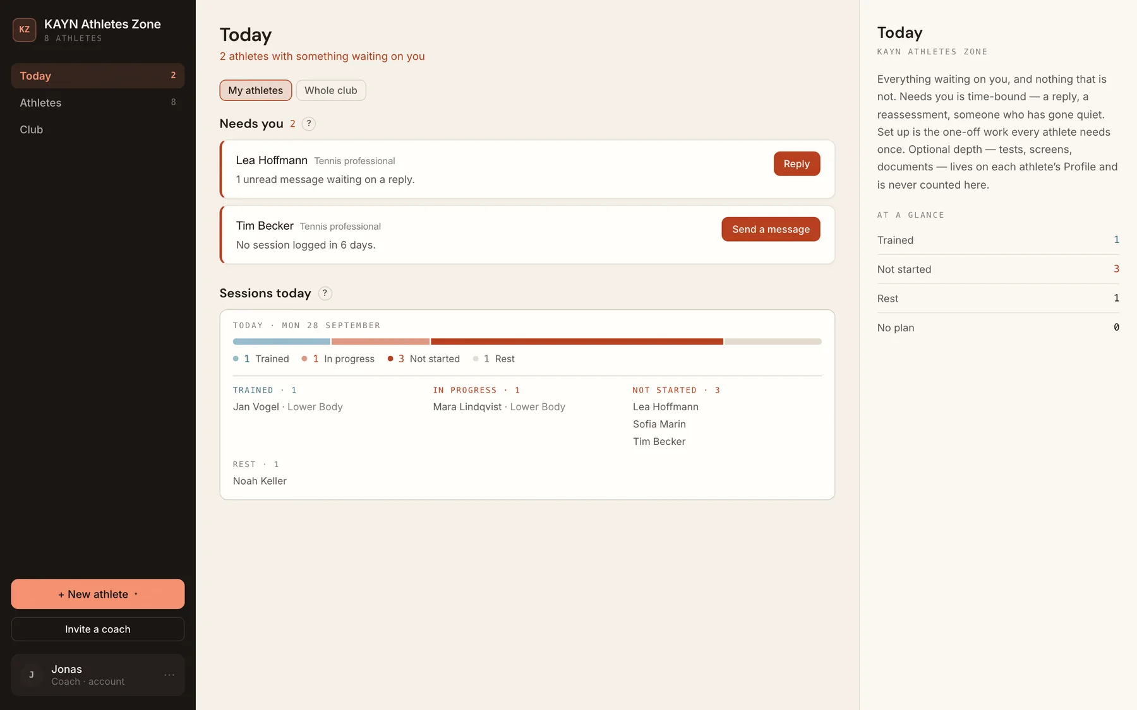Switch to the Whole club filter
1137x710 pixels.
point(330,90)
